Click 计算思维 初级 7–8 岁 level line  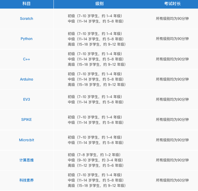coord(94,155)
